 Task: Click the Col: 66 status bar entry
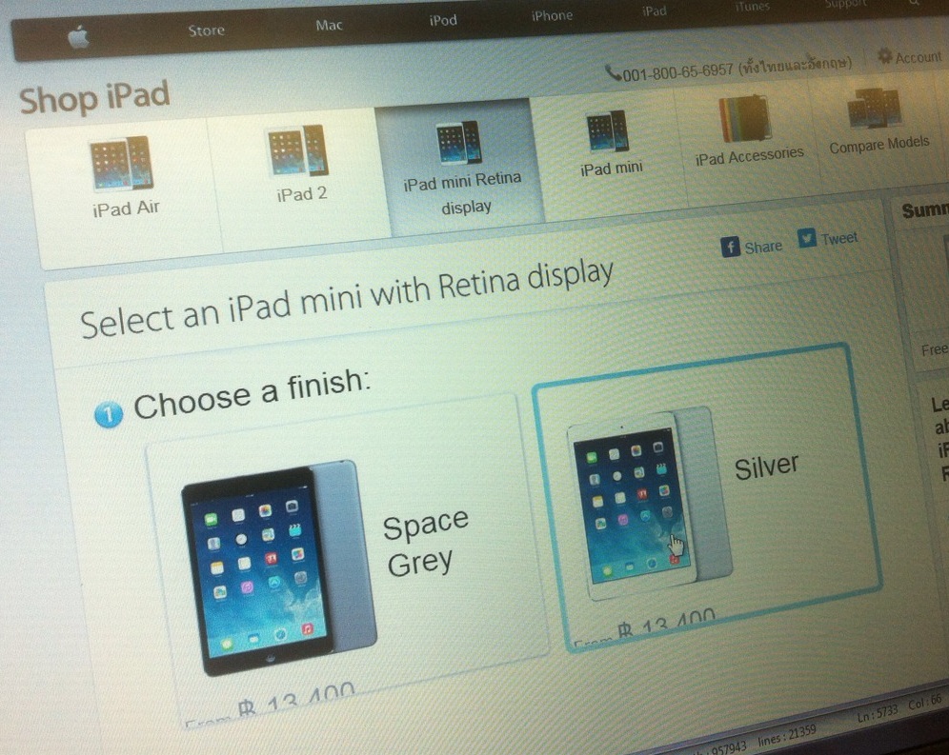[x=925, y=703]
